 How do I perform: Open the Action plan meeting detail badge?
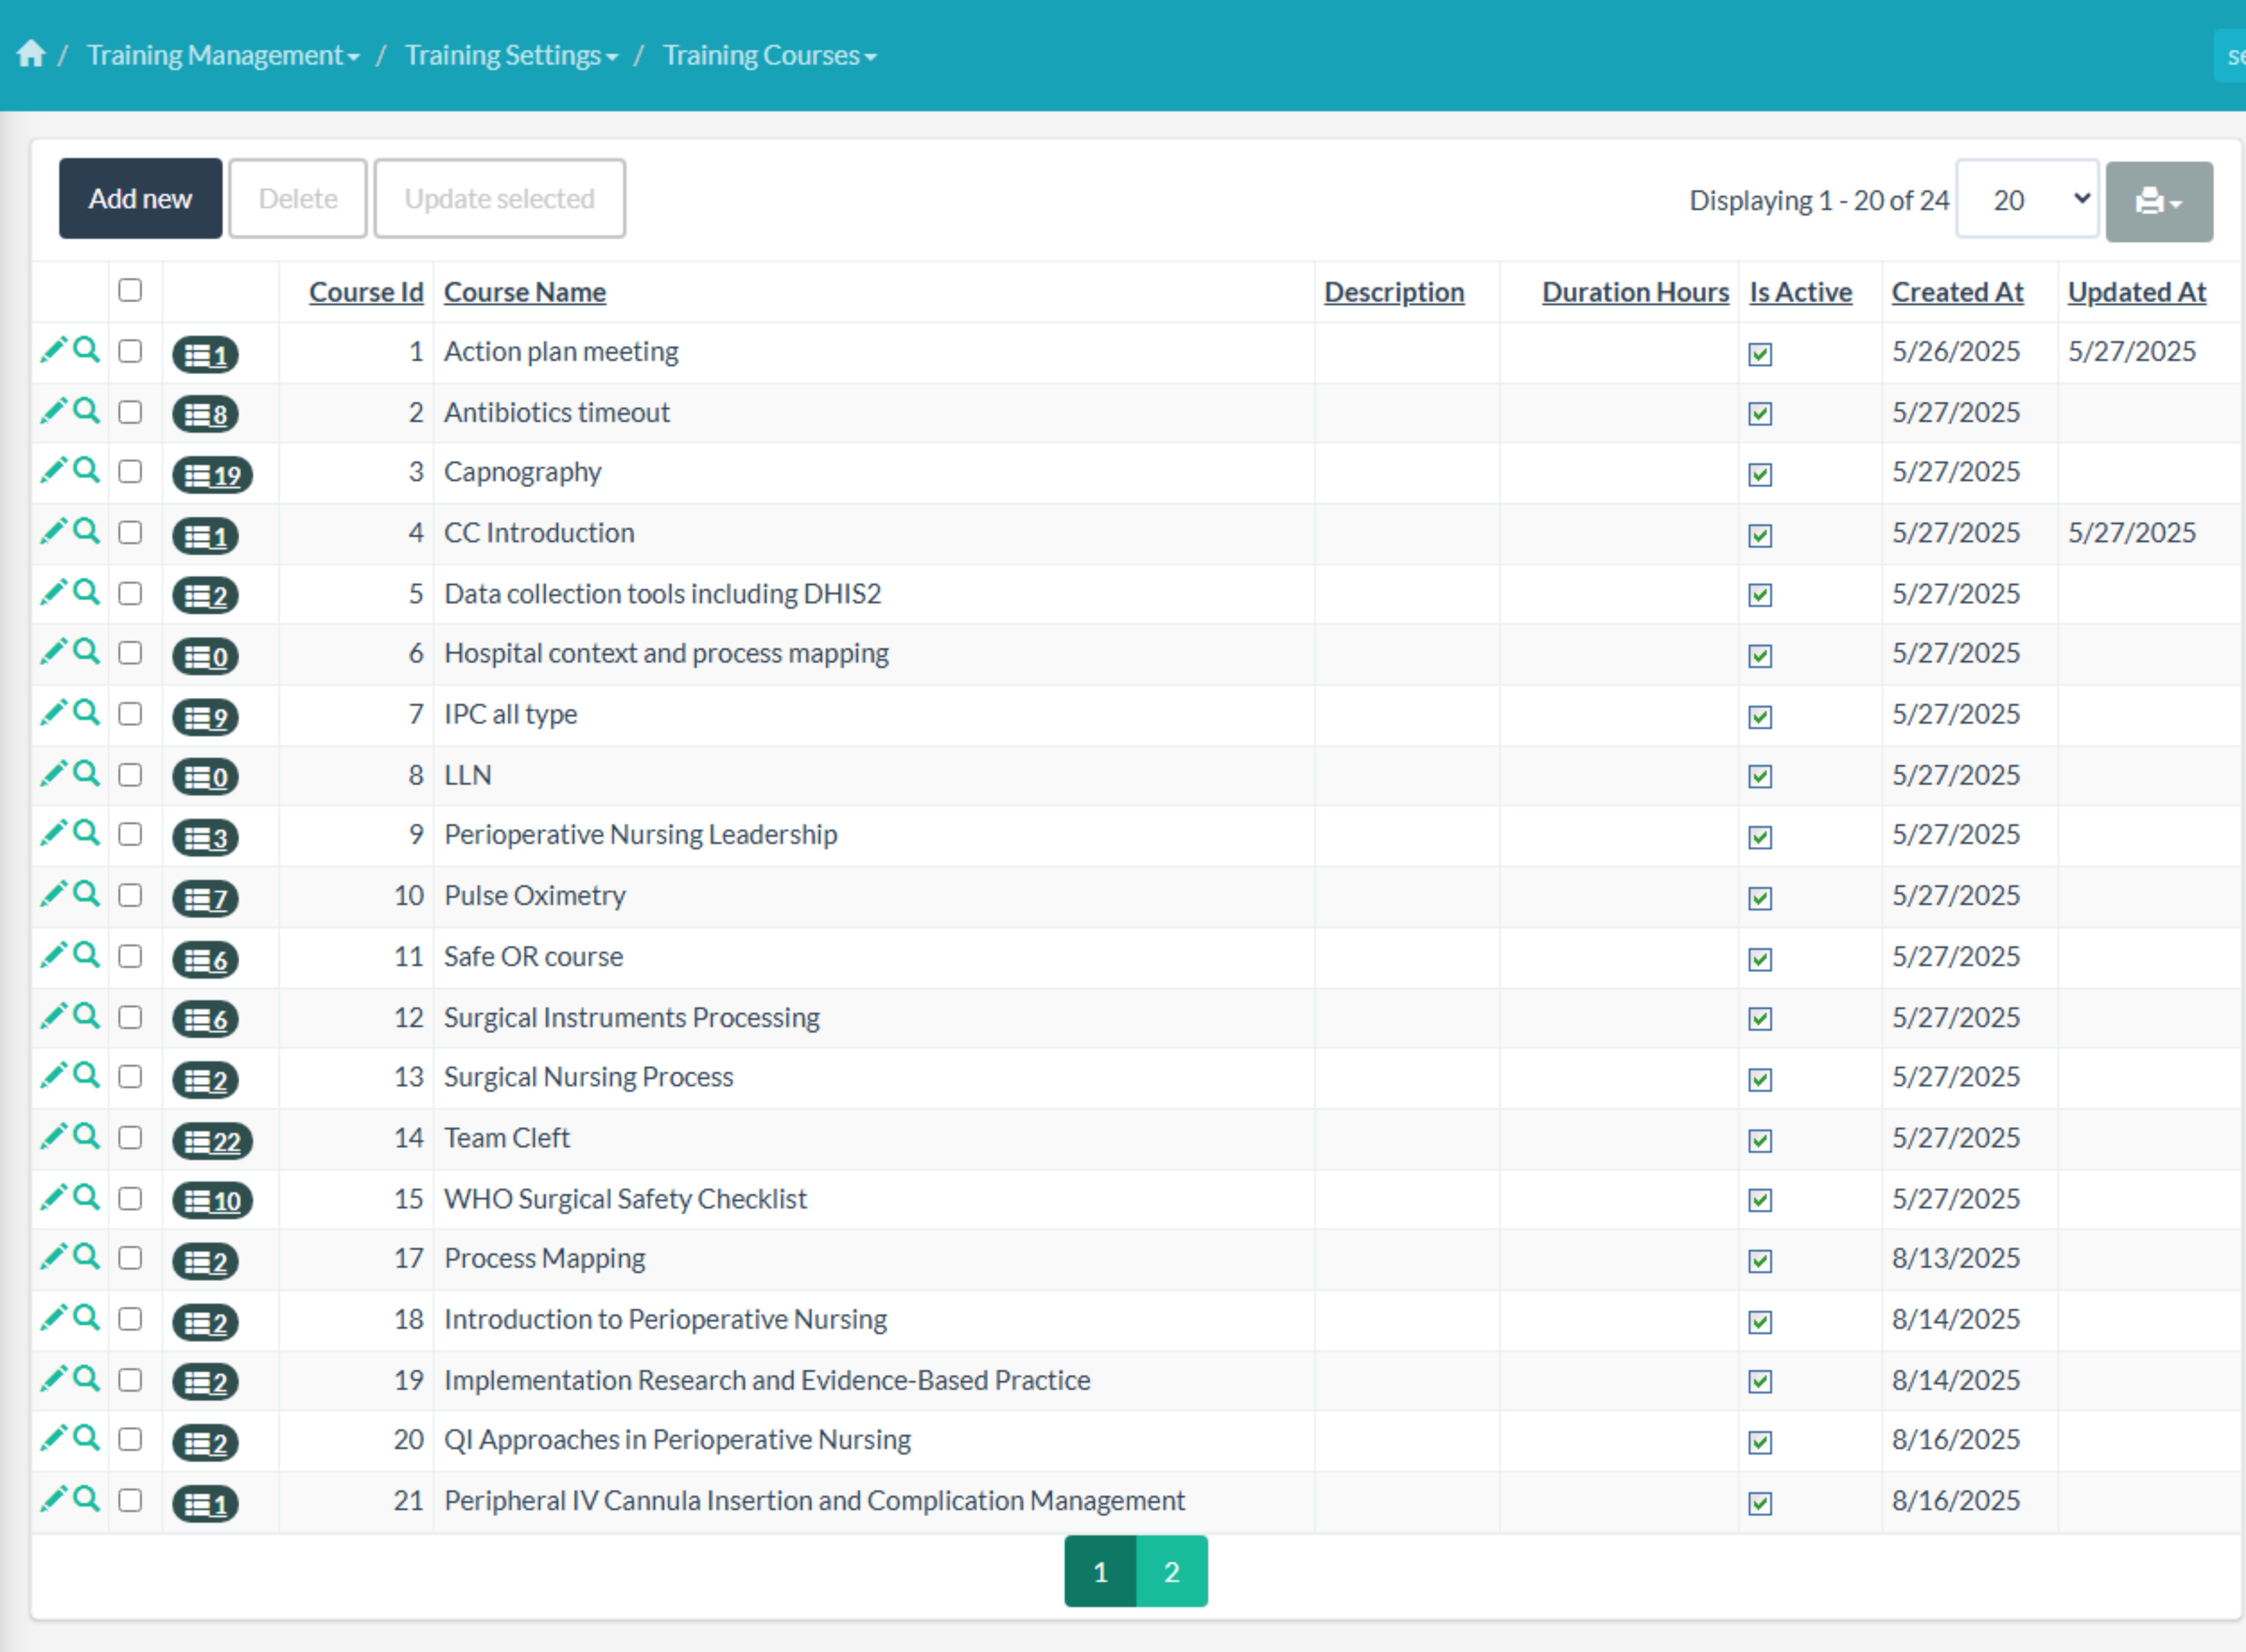coord(205,355)
